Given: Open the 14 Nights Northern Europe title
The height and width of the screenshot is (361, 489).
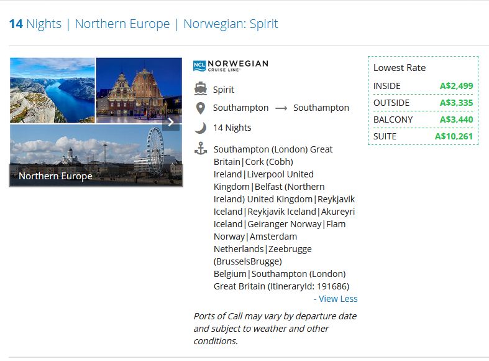Looking at the screenshot, I should click(x=144, y=24).
